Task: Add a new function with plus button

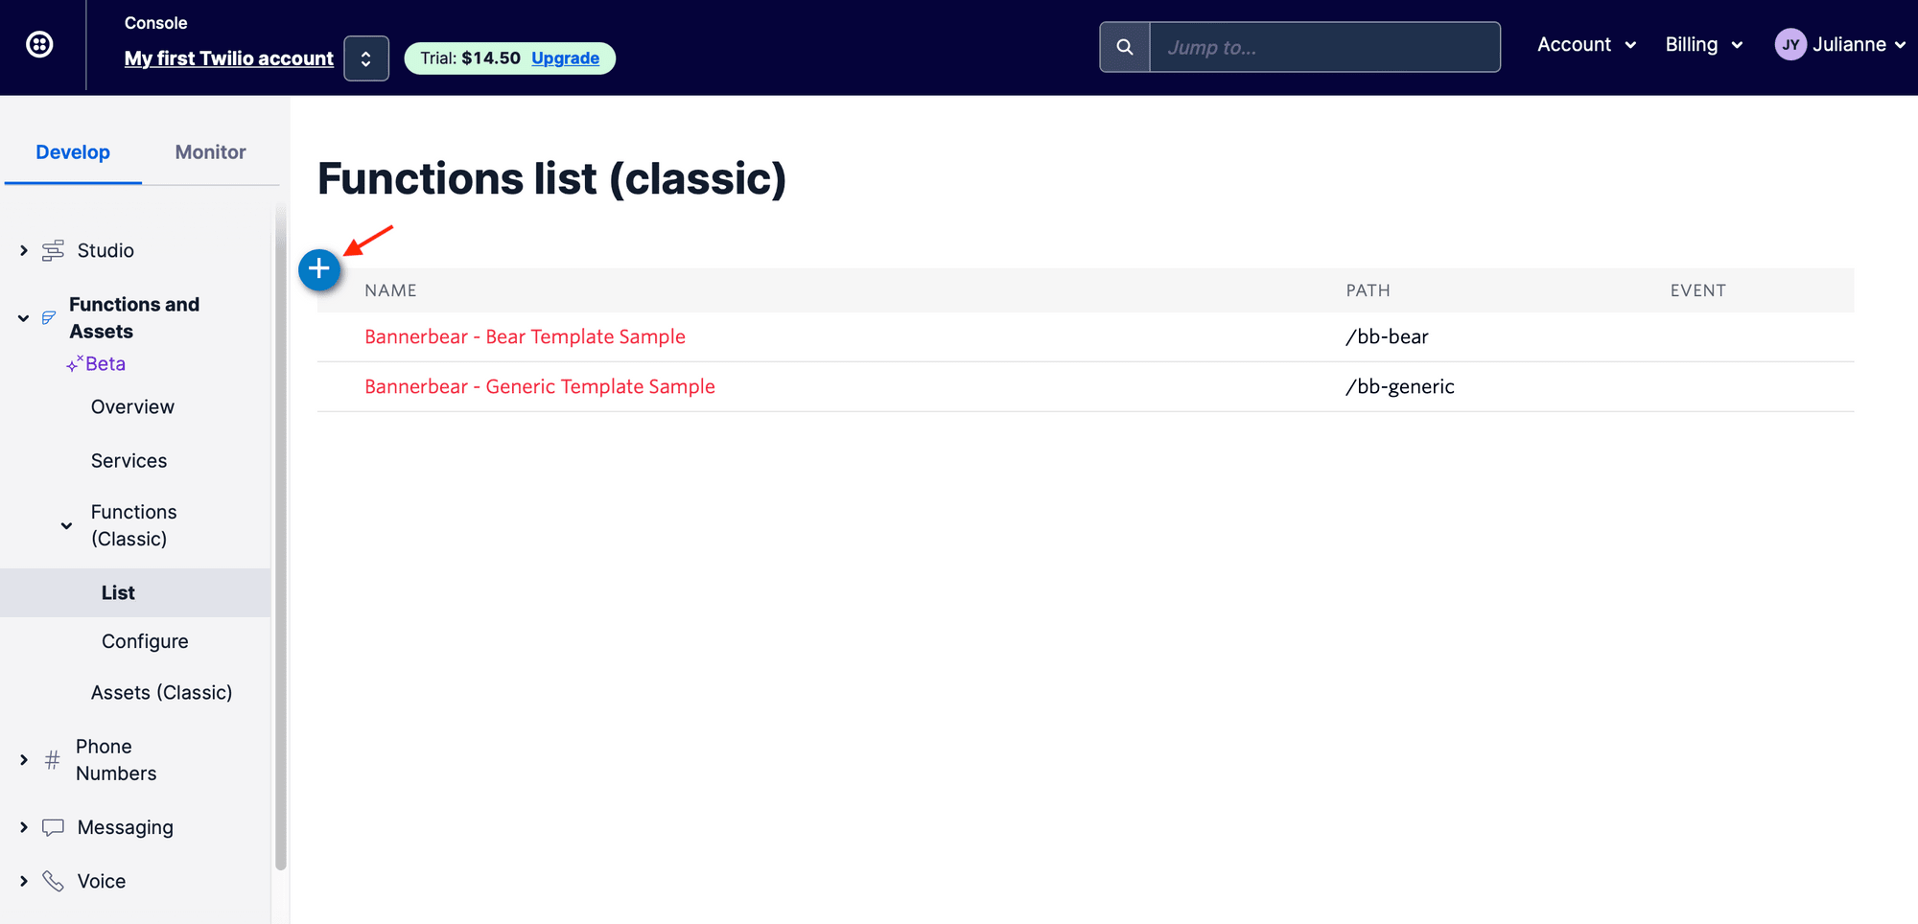Action: pyautogui.click(x=319, y=269)
